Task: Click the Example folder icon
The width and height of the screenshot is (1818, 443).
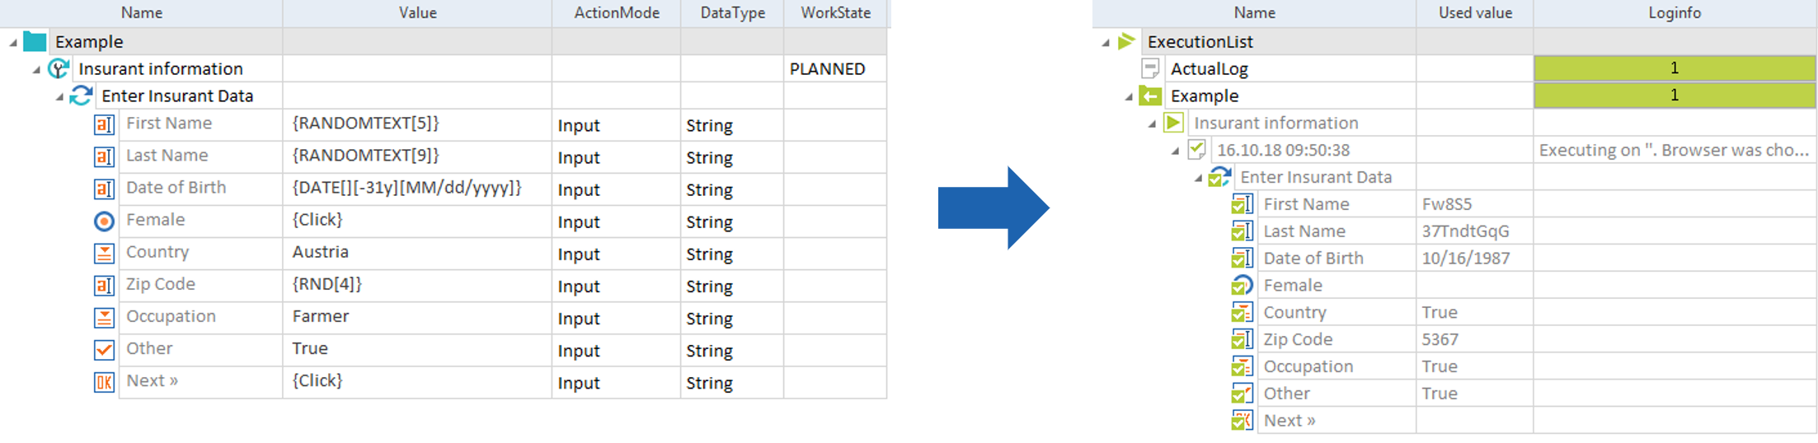Action: 35,41
